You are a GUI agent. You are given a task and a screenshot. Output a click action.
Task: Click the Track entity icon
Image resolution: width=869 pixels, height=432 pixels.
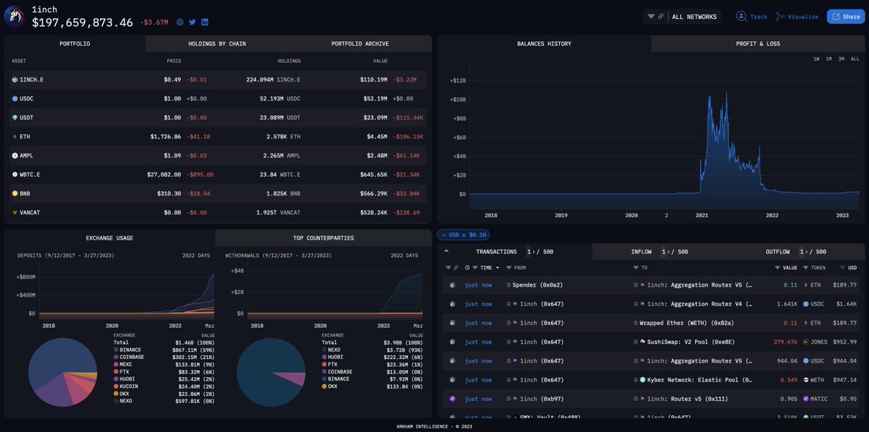coord(741,16)
